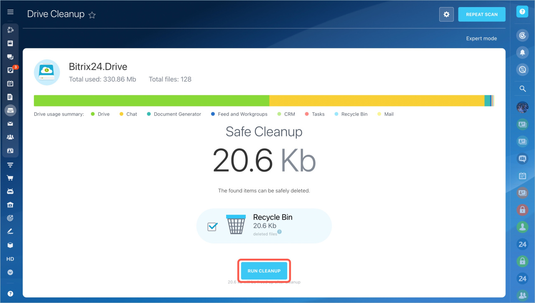Open Tasks with the 3 badge
Image resolution: width=535 pixels, height=303 pixels.
point(10,70)
